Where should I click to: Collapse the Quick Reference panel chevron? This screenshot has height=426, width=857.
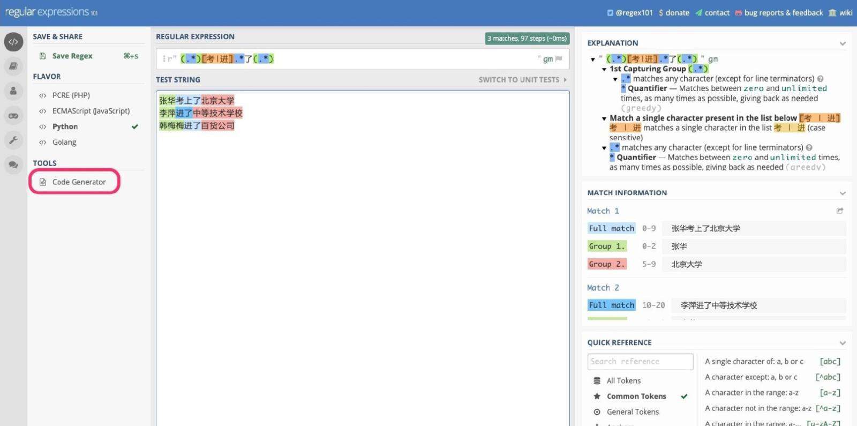[843, 343]
